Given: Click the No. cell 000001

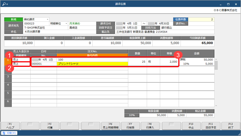Looking at the screenshot, I should point(44,64).
